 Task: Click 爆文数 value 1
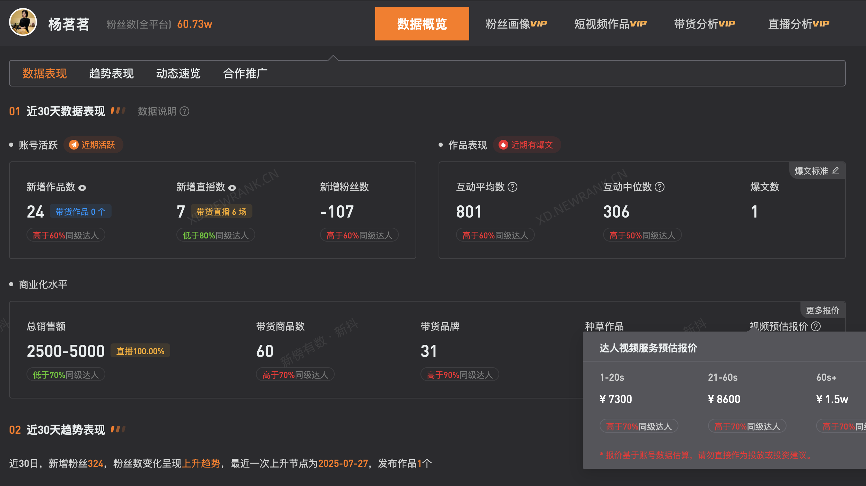click(754, 212)
